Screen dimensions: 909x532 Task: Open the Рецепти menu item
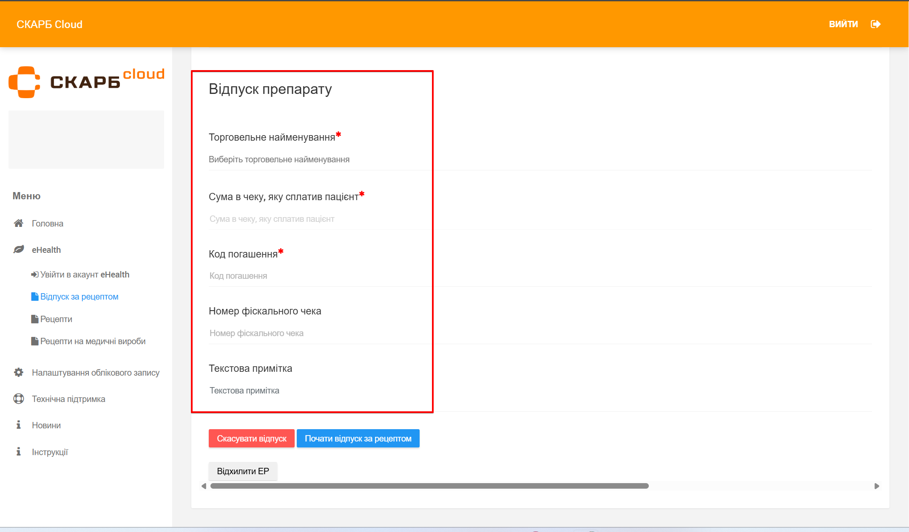pos(56,319)
